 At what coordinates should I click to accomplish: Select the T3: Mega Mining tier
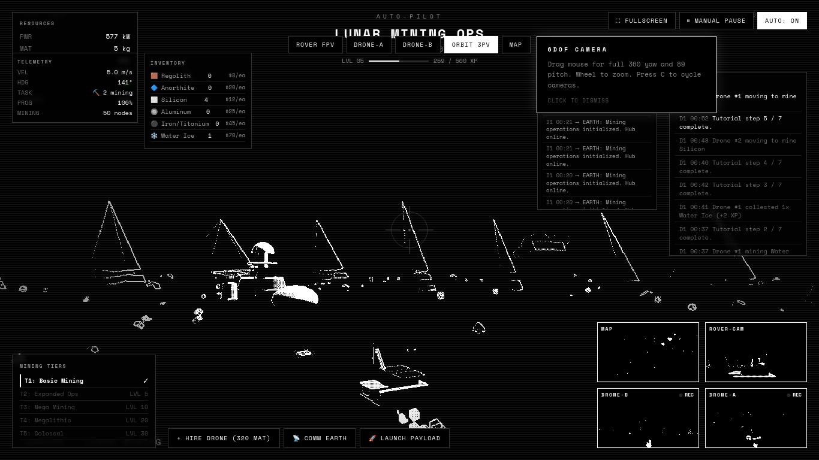(84, 407)
